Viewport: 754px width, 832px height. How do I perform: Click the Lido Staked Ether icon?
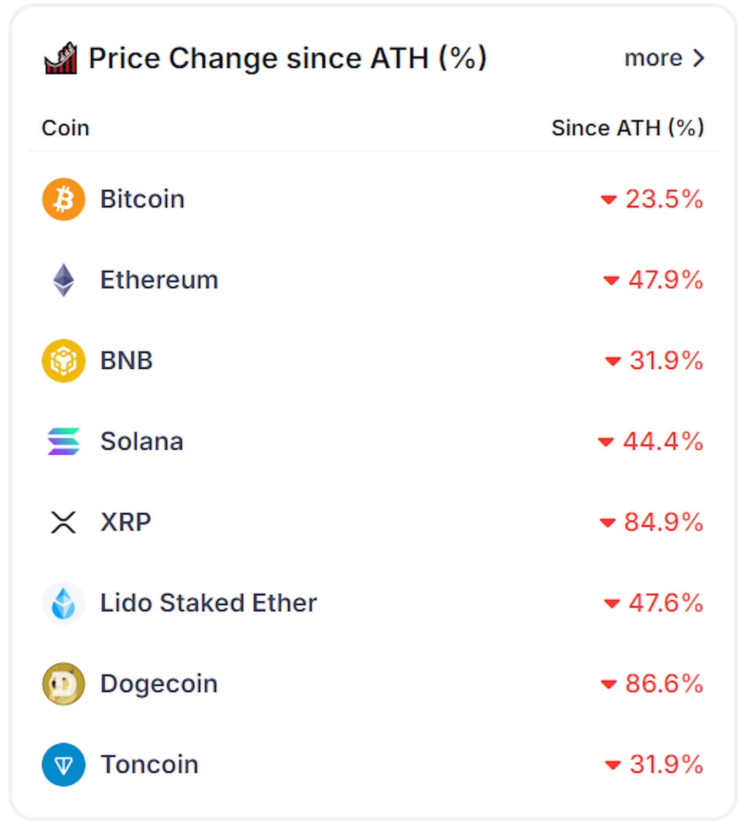point(64,603)
